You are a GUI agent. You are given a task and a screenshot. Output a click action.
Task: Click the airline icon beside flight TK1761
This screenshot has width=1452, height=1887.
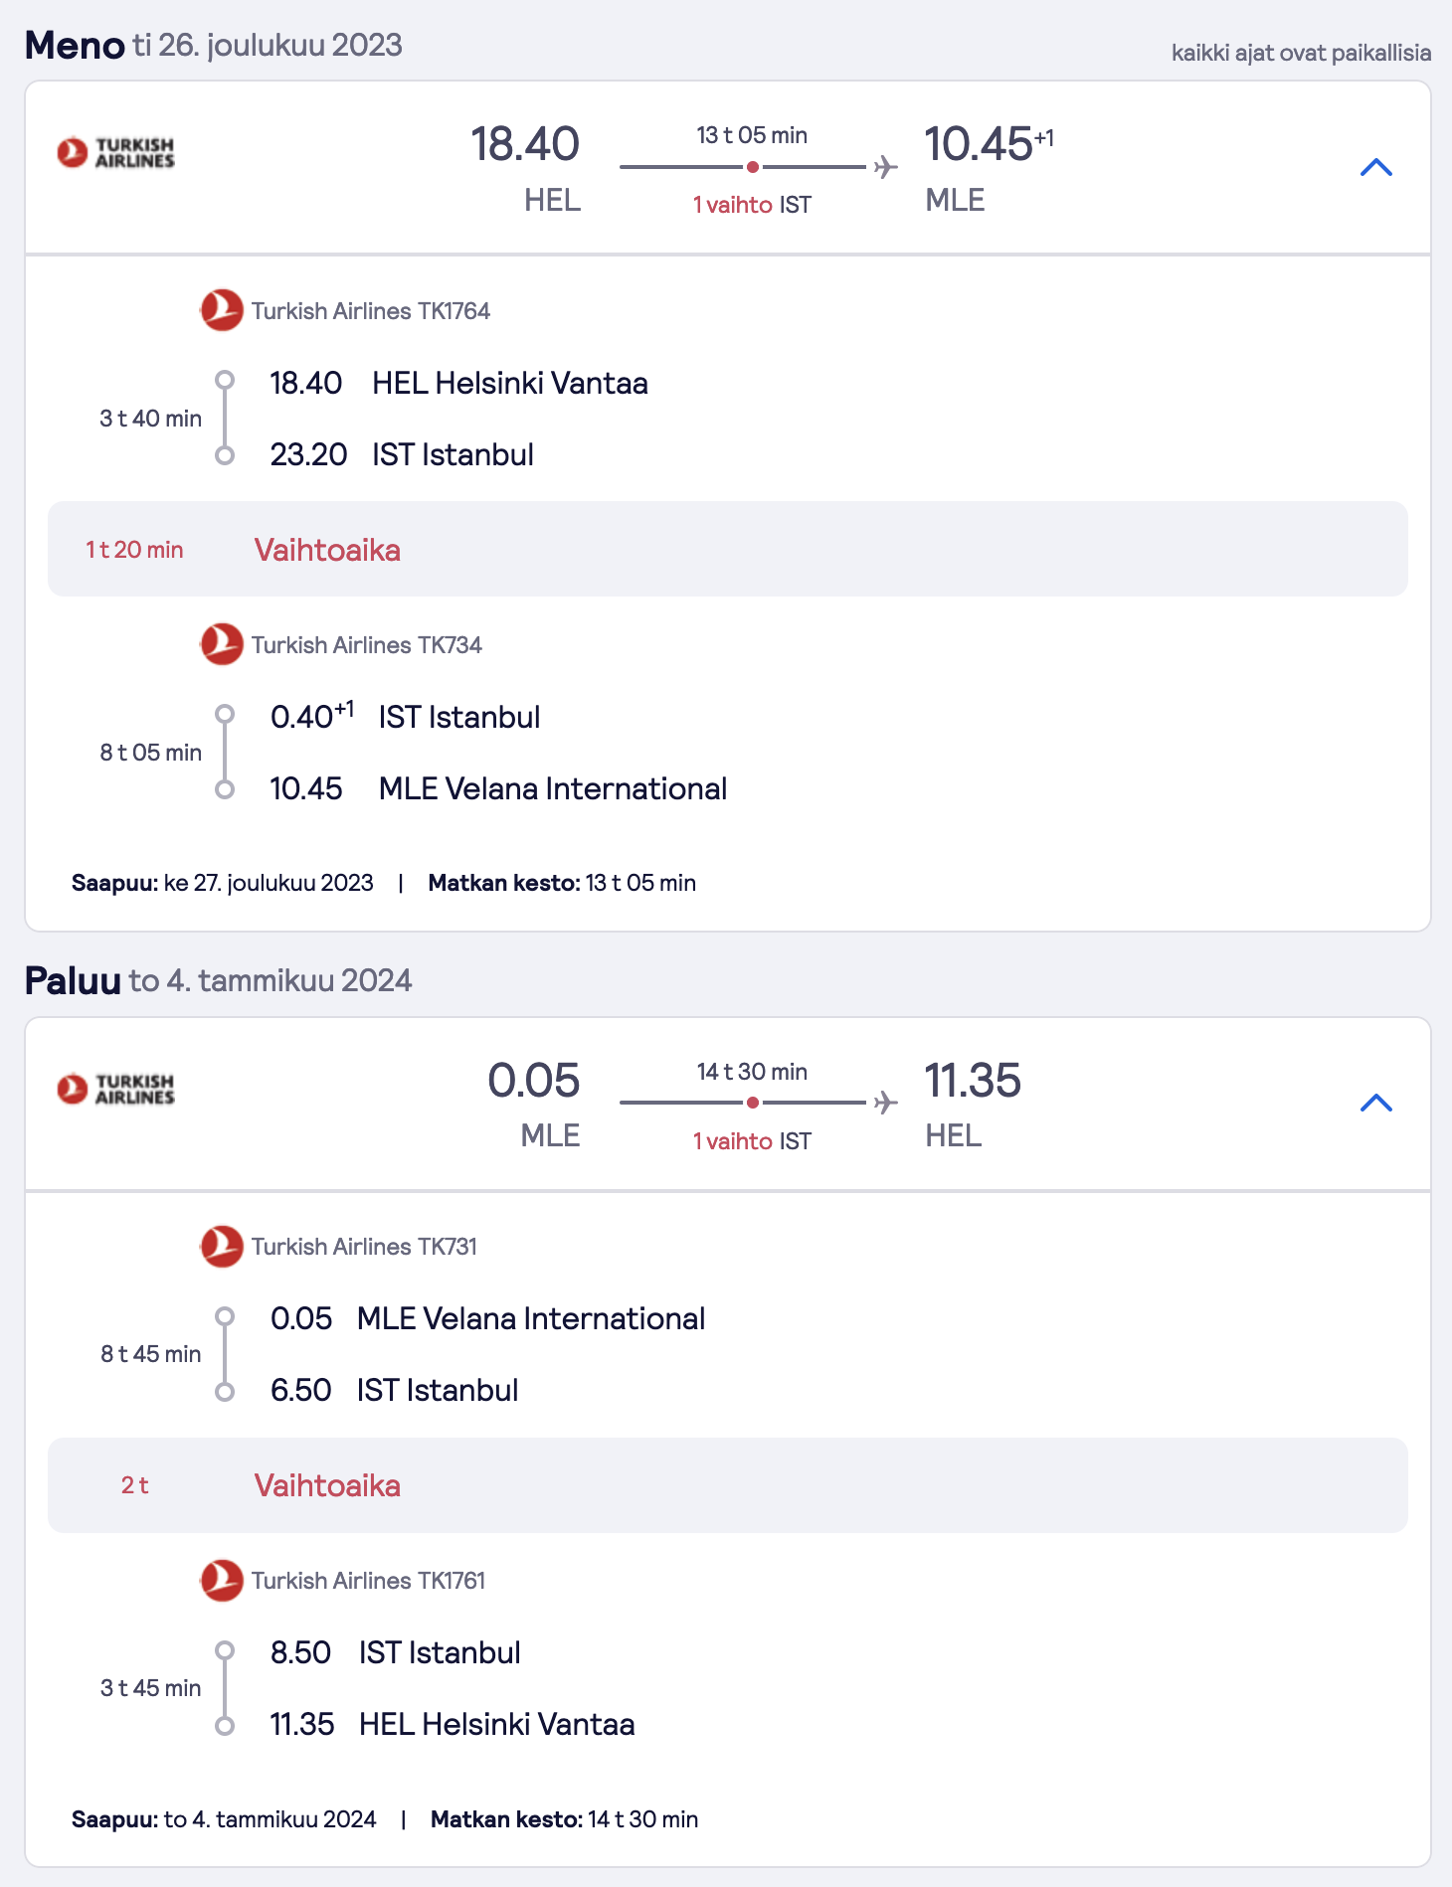click(x=222, y=1580)
